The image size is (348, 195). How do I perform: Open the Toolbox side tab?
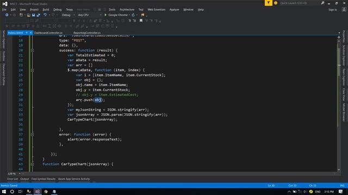pyautogui.click(x=4, y=56)
